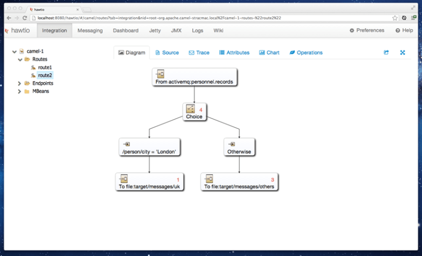422x256 pixels.
Task: Click the browser reload icon
Action: pyautogui.click(x=25, y=18)
